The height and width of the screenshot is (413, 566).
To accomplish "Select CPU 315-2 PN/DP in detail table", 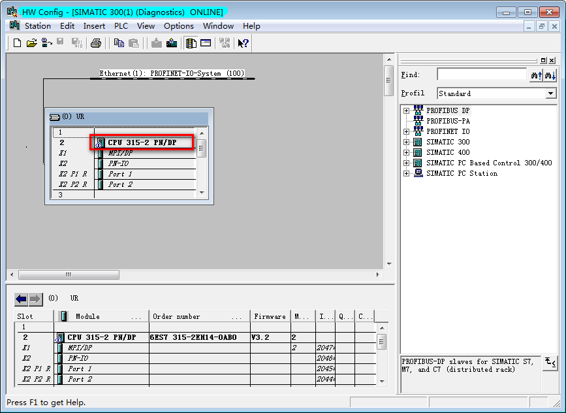I will click(x=102, y=337).
